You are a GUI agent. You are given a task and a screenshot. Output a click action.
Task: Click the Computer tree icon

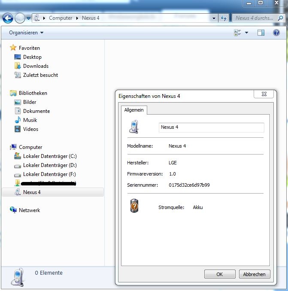coord(13,147)
